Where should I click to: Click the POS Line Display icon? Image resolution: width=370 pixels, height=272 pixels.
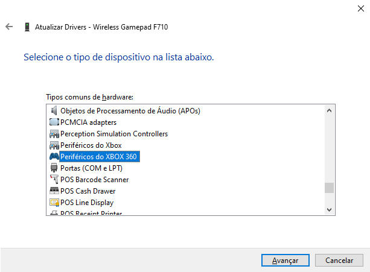54,203
